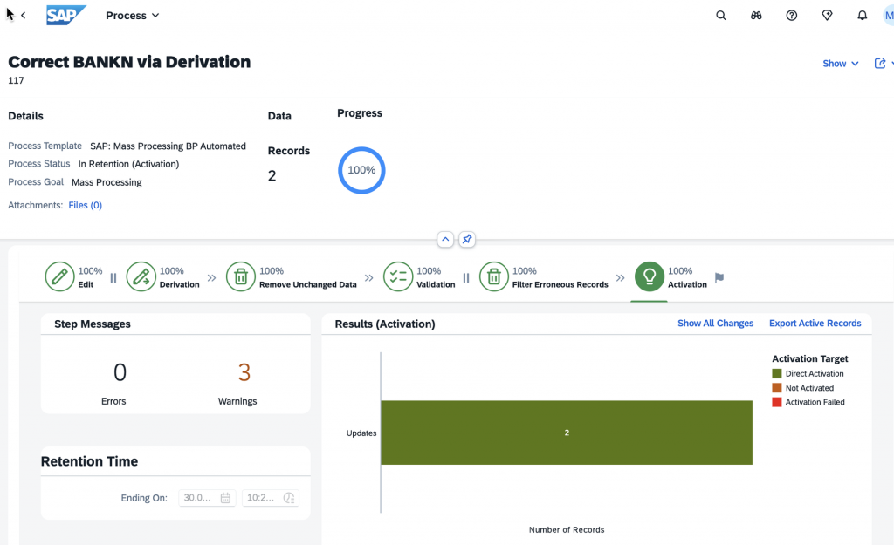Click the green Updates bar

[x=567, y=433]
